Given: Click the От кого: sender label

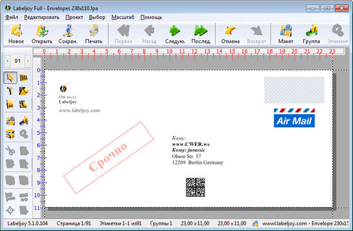Looking at the screenshot, I should pyautogui.click(x=68, y=97).
